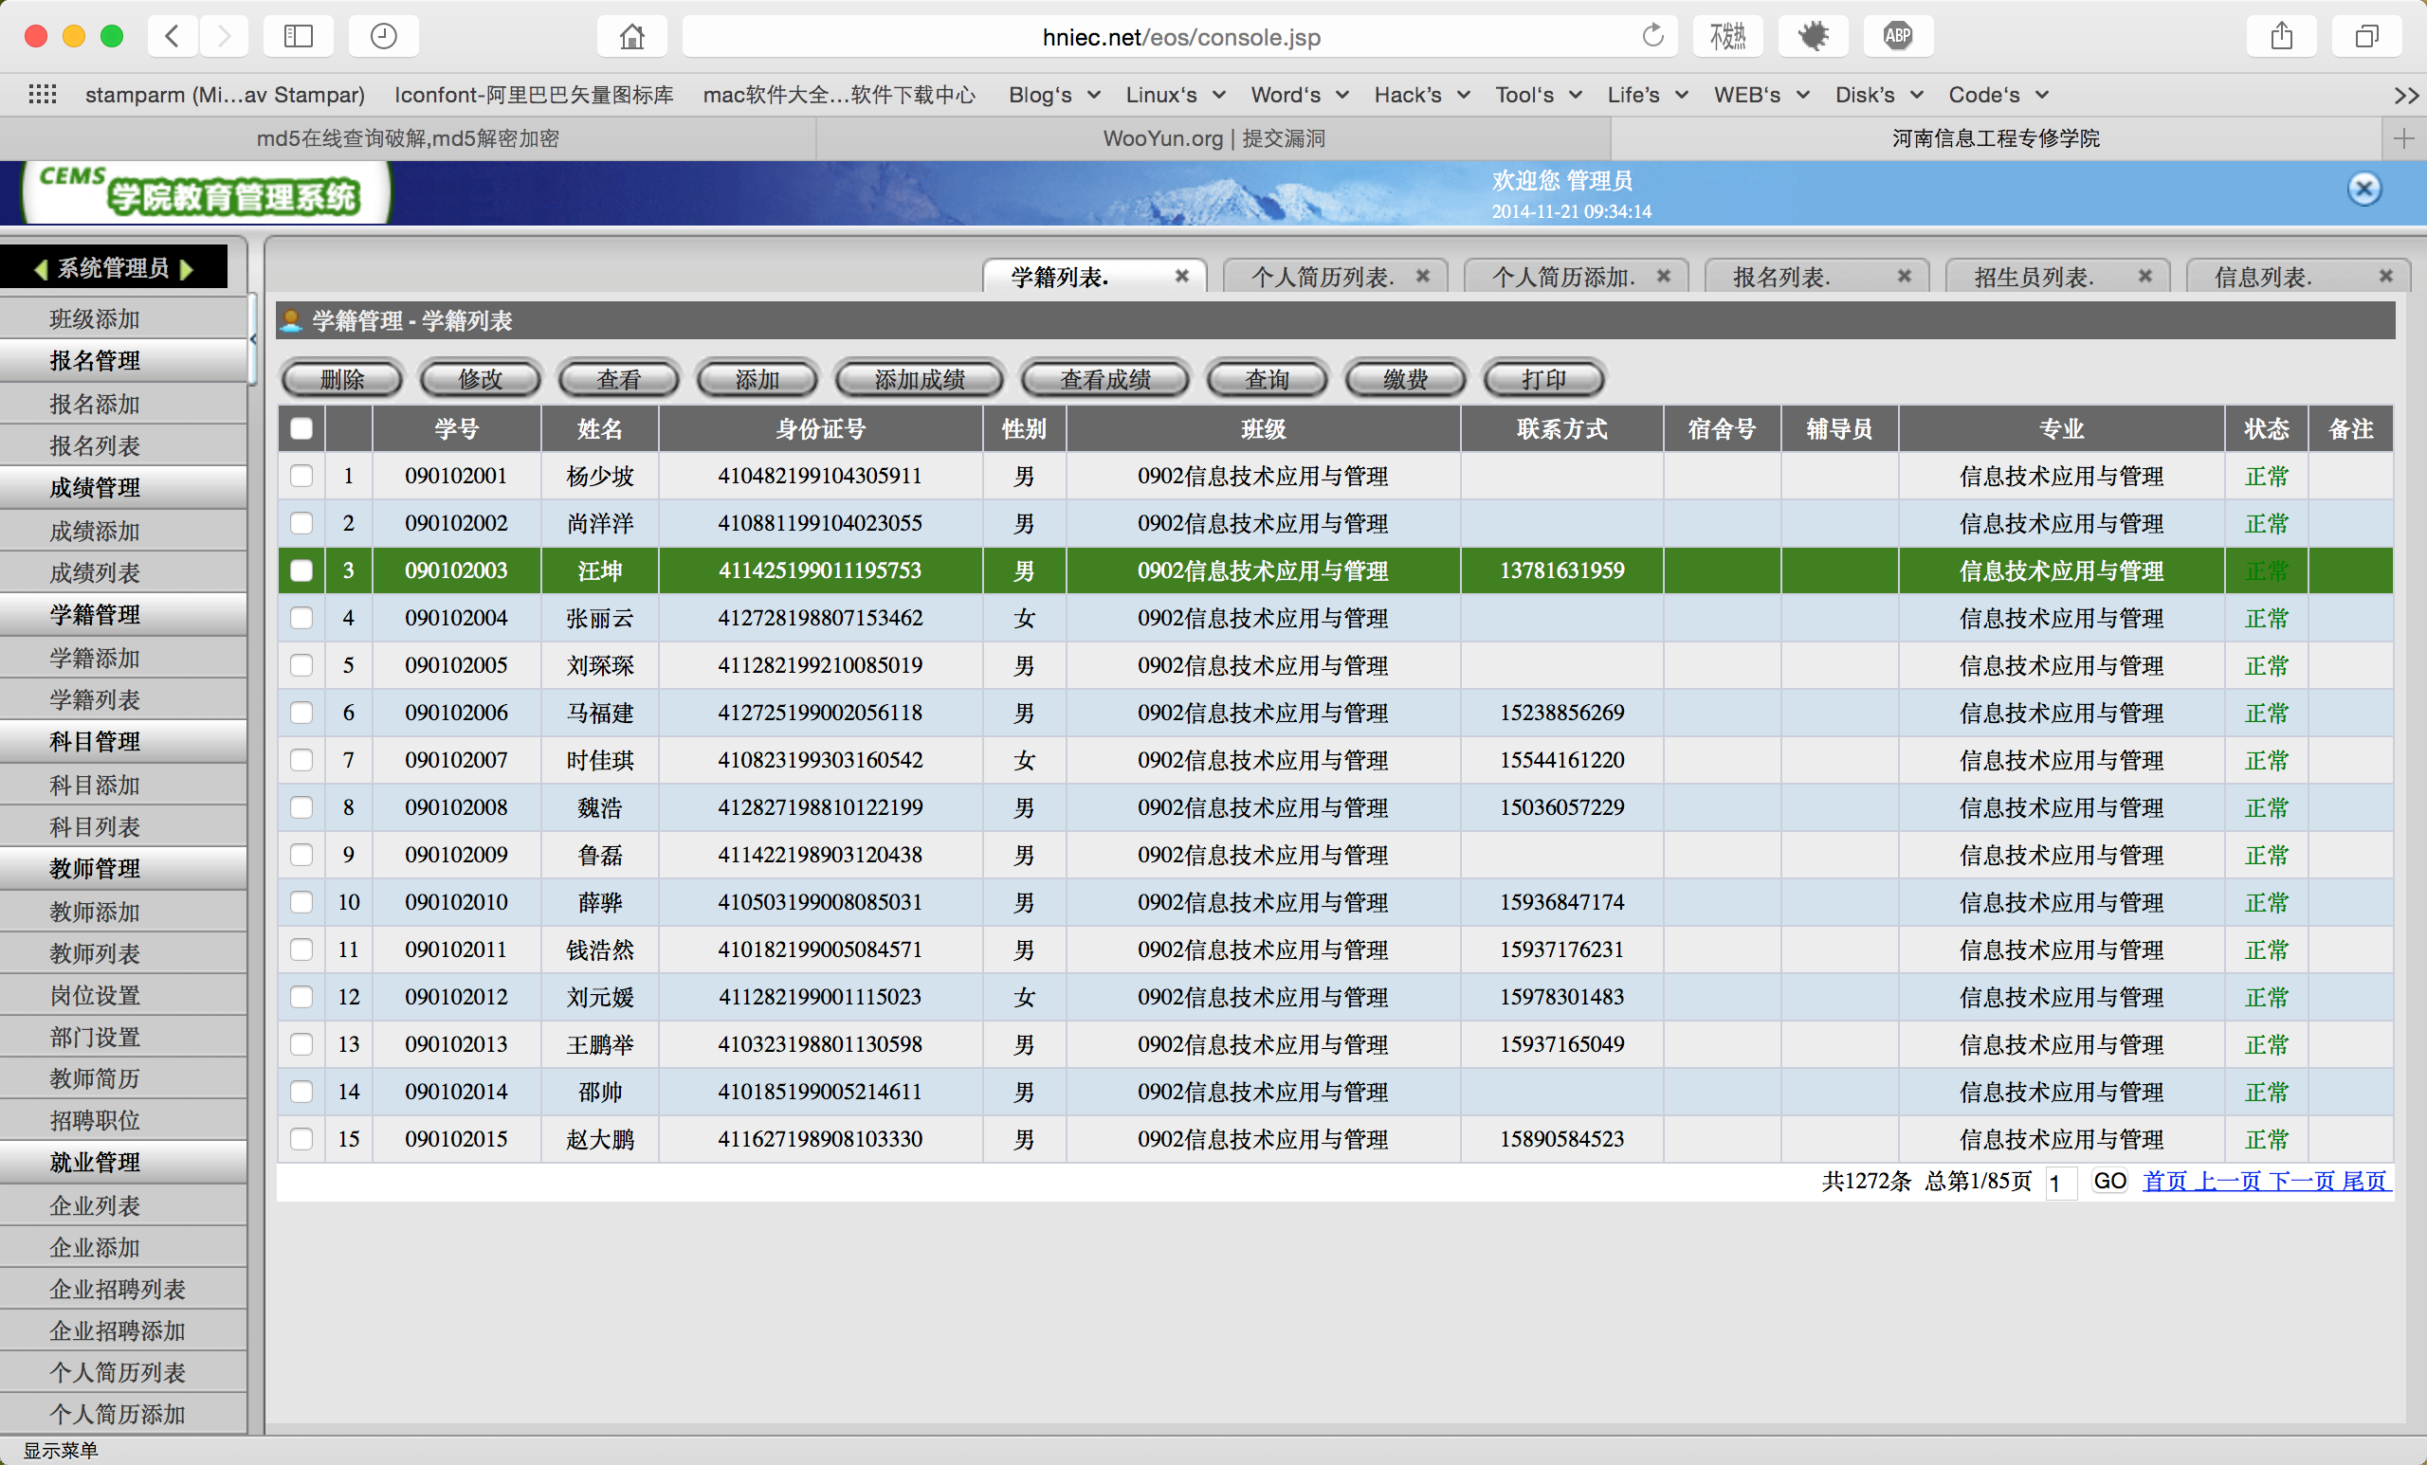Click the Chinese character extension button

click(1727, 36)
